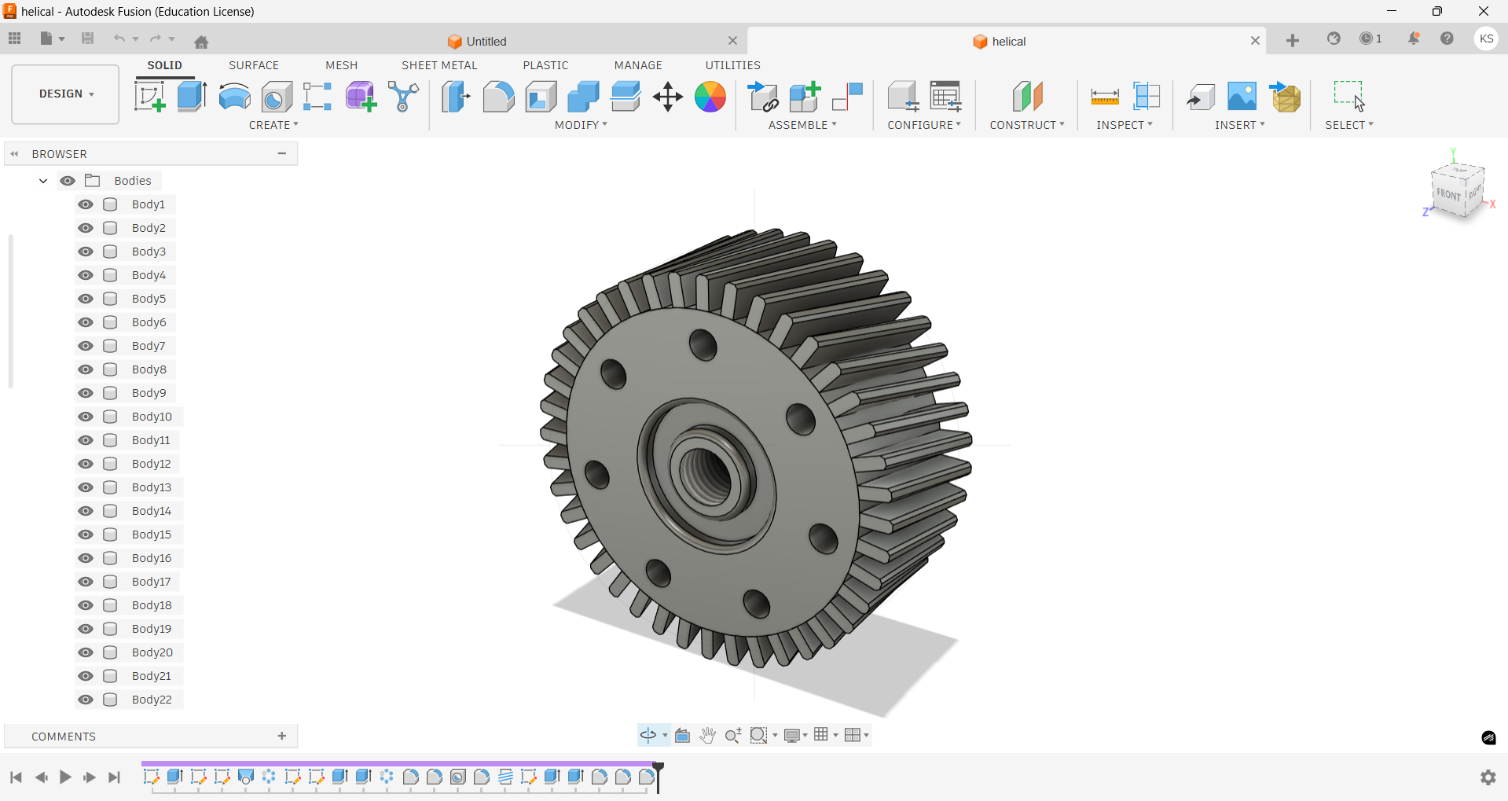Select the Revolve tool
Image resolution: width=1508 pixels, height=801 pixels.
[x=234, y=97]
